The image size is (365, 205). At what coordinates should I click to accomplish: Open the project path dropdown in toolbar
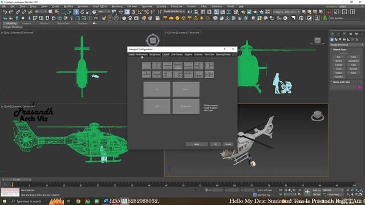point(286,12)
